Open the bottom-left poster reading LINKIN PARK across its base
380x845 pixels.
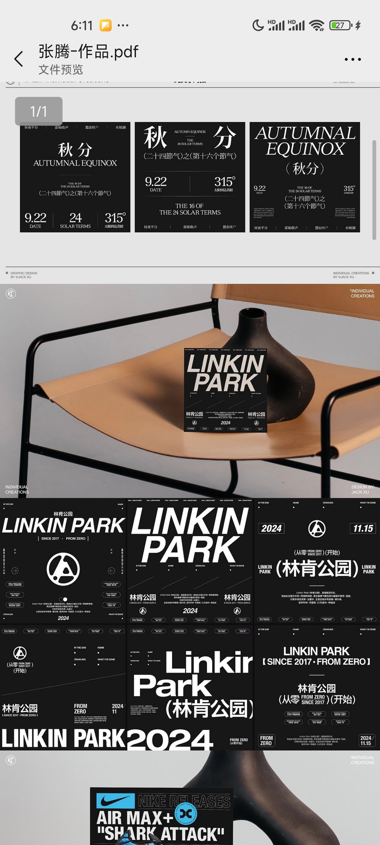(x=63, y=687)
